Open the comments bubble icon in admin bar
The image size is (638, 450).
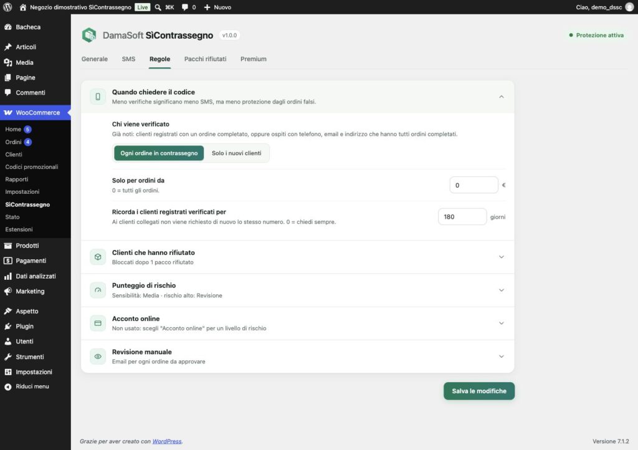pos(185,7)
